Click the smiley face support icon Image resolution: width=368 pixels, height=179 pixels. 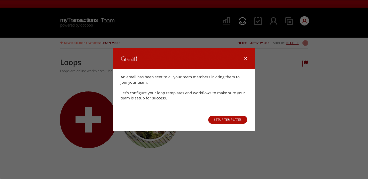coord(242,21)
